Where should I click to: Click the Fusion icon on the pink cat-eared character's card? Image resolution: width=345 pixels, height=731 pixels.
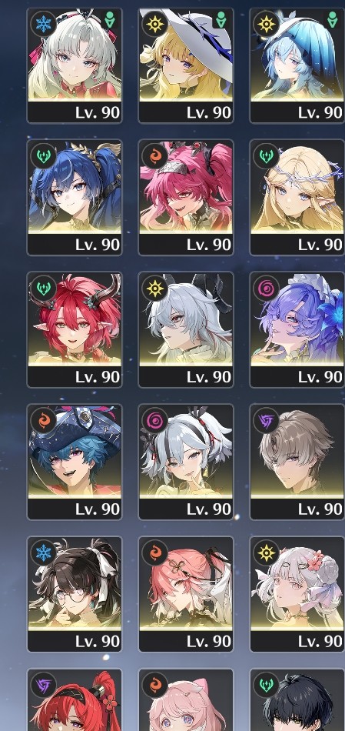(x=155, y=685)
